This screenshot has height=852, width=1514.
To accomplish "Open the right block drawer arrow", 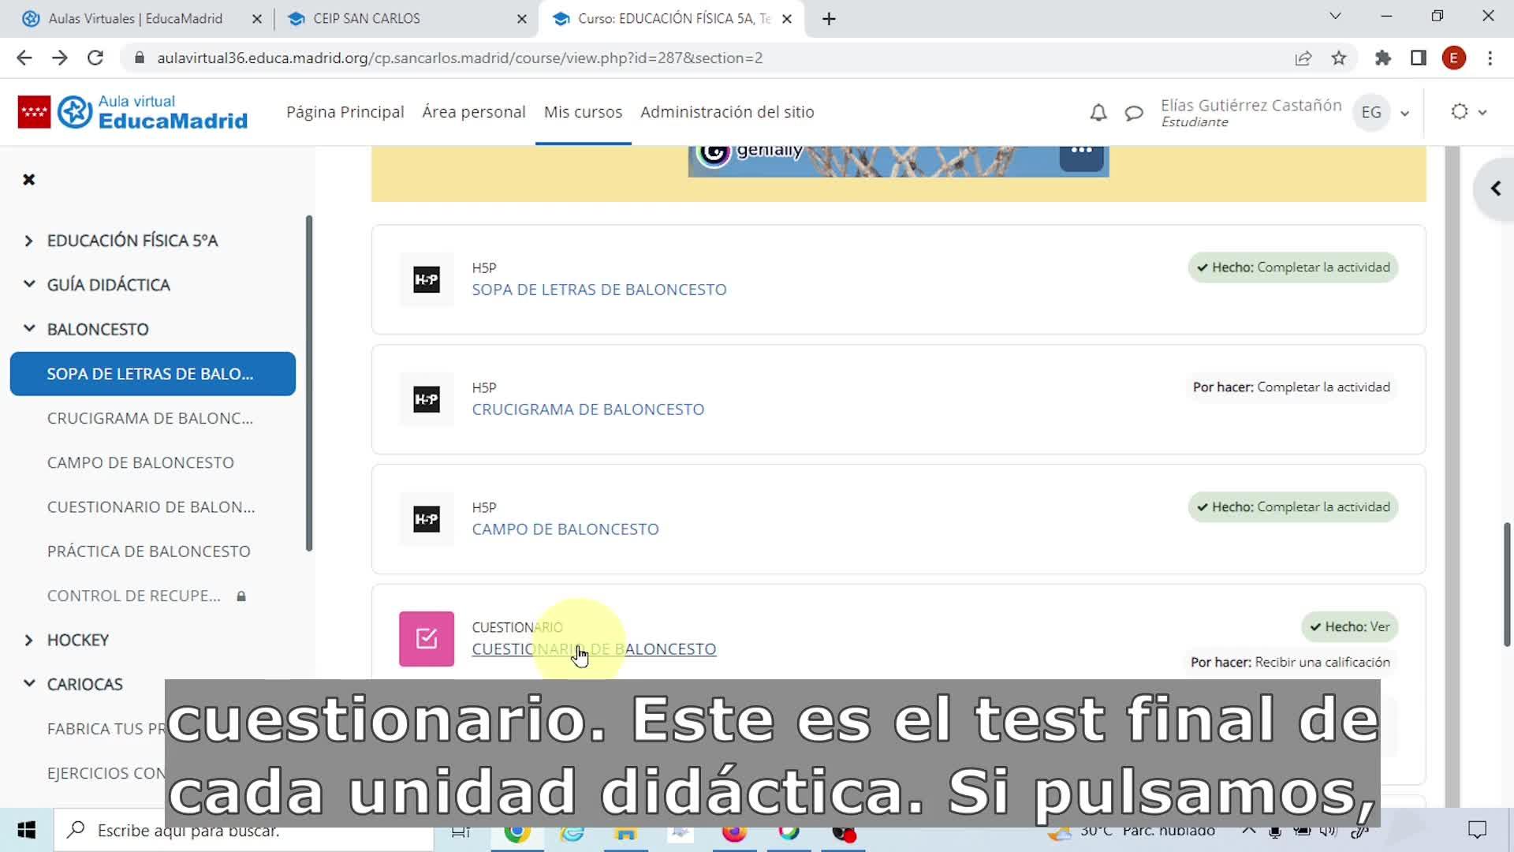I will [x=1495, y=189].
